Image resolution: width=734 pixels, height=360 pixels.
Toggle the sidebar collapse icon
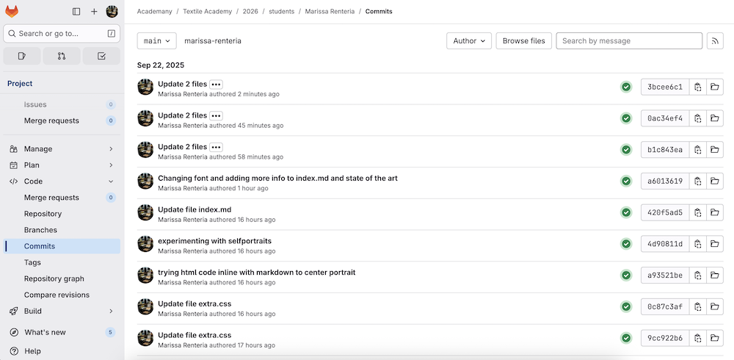[x=76, y=12]
